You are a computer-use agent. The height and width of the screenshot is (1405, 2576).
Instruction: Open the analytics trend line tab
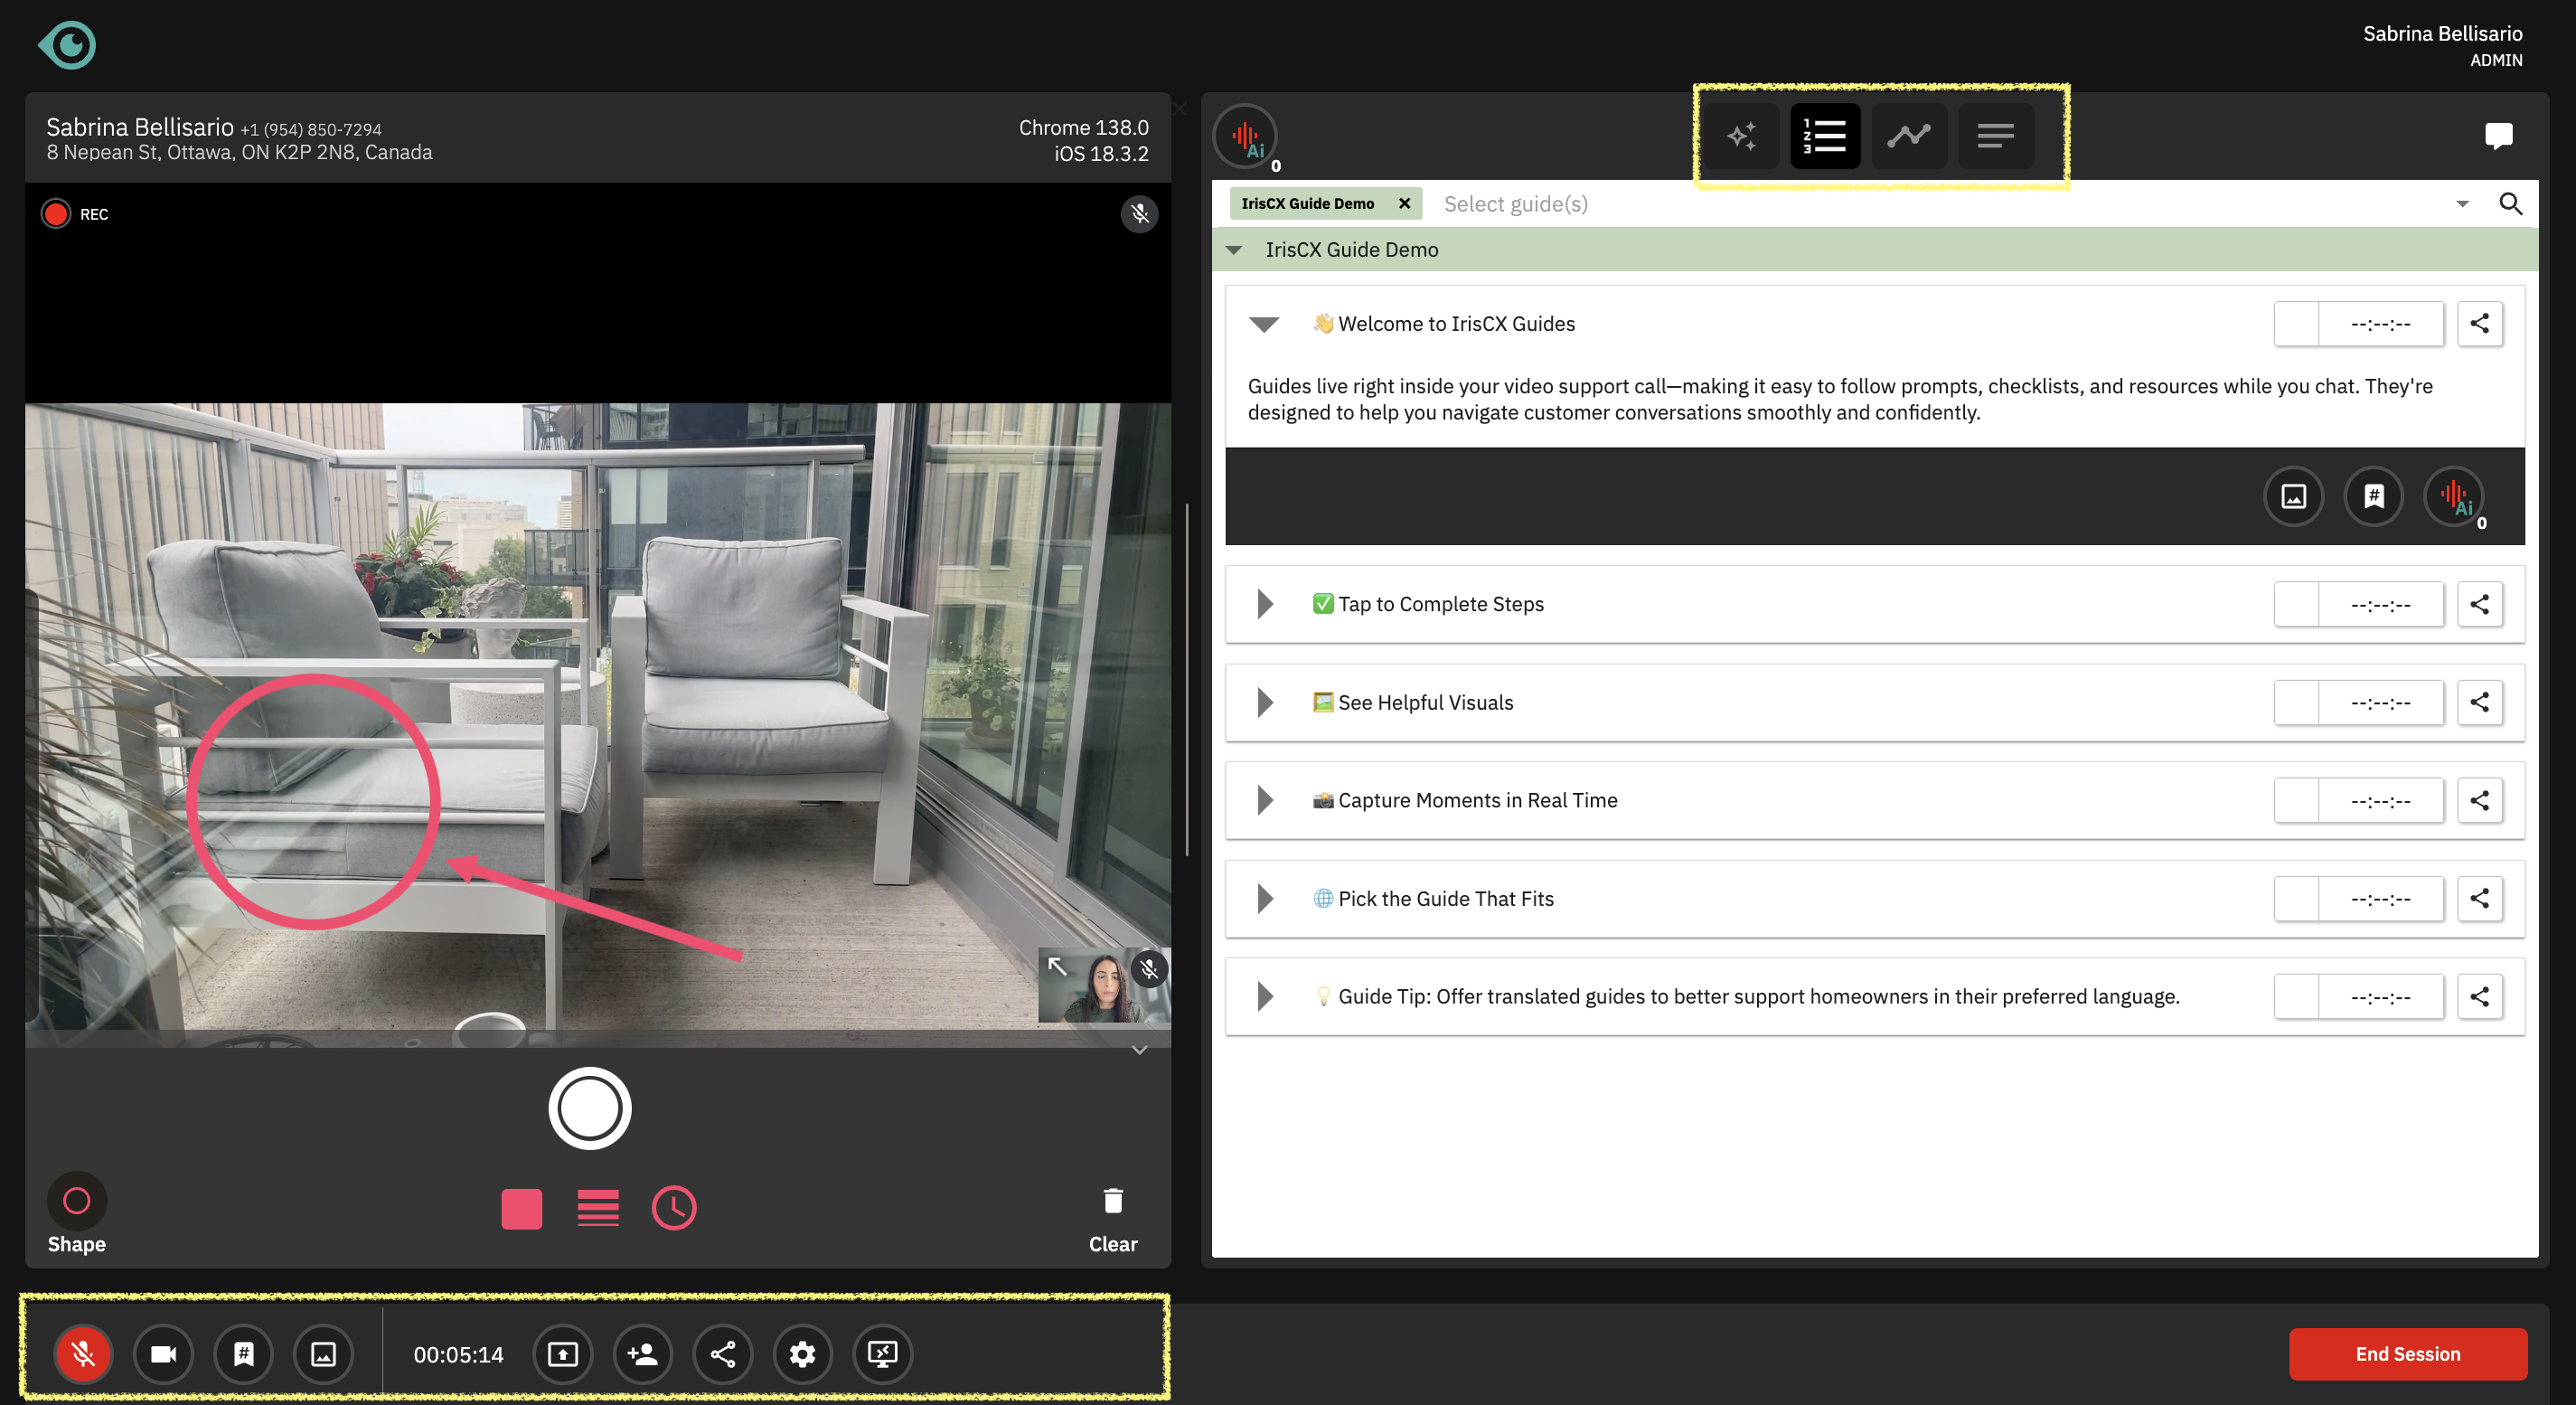pyautogui.click(x=1909, y=135)
